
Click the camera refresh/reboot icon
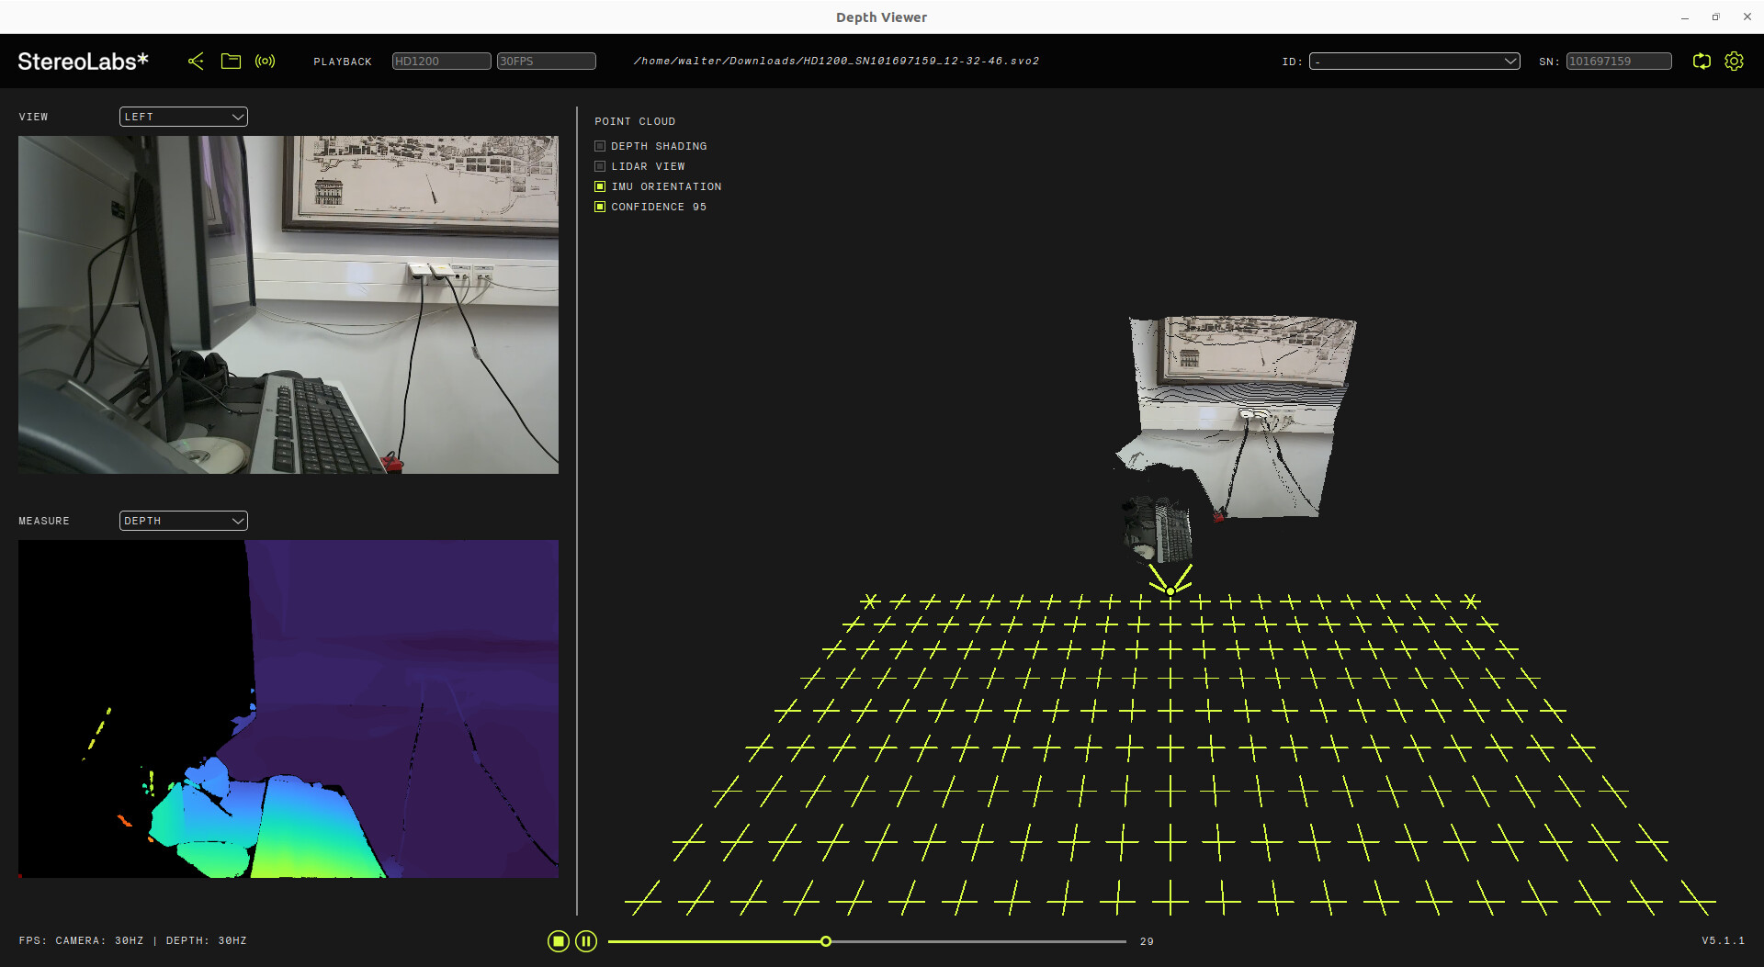click(1702, 62)
